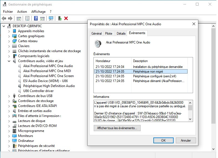Screen dimensions: 218x158
Task: Click the Claviers keyboard icon
Action: click(14, 46)
